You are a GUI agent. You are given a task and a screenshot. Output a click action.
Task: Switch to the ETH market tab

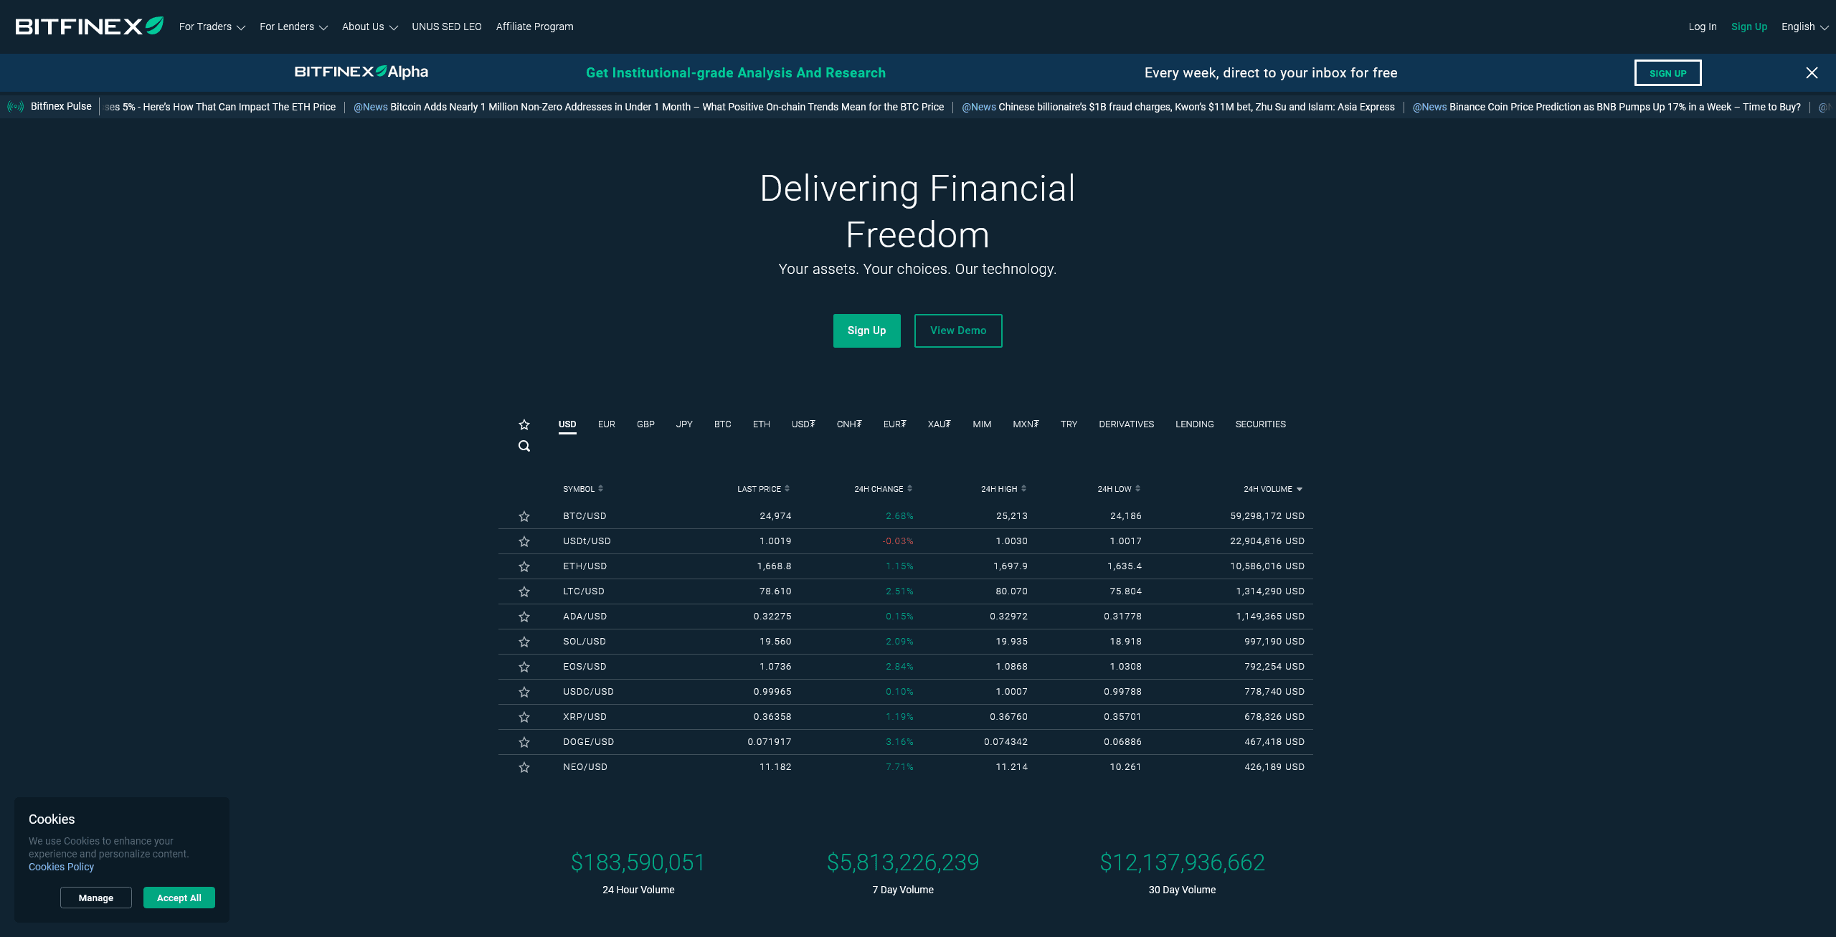point(762,424)
